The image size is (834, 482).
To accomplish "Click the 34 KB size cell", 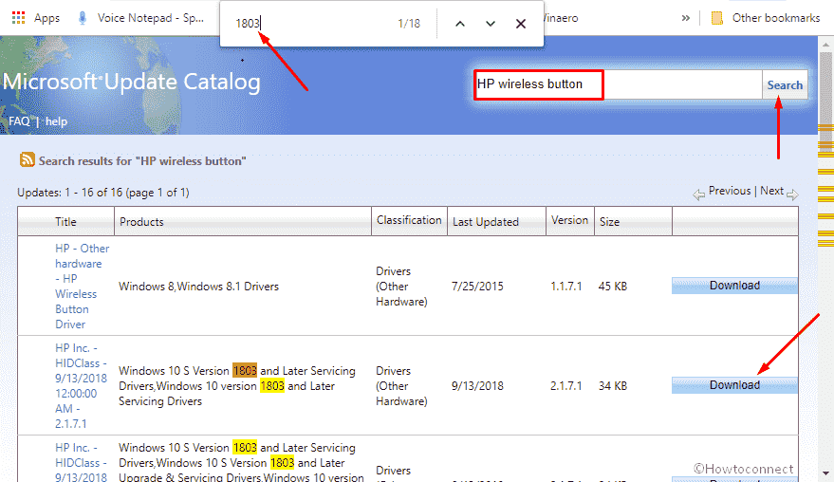I will pyautogui.click(x=613, y=386).
